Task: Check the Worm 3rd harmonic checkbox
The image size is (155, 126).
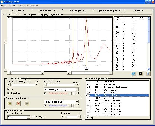Action: pyautogui.click(x=87, y=101)
